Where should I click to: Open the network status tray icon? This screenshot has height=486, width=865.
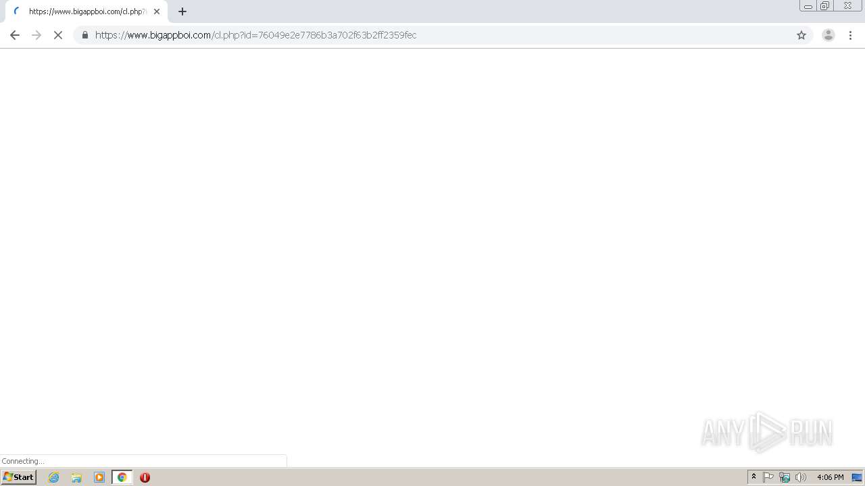(x=785, y=477)
